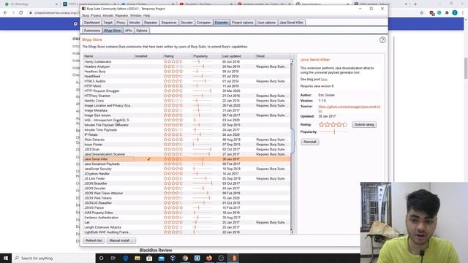Open the Java Serial Killer main tab
468x263 pixels.
[291, 23]
